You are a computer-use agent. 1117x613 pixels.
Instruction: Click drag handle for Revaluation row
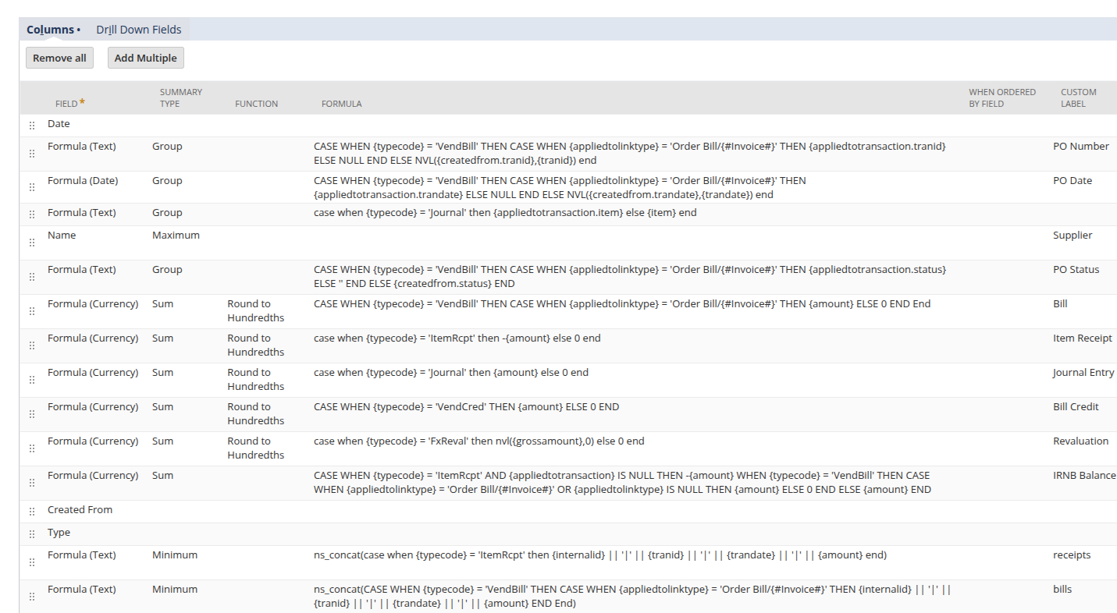32,448
